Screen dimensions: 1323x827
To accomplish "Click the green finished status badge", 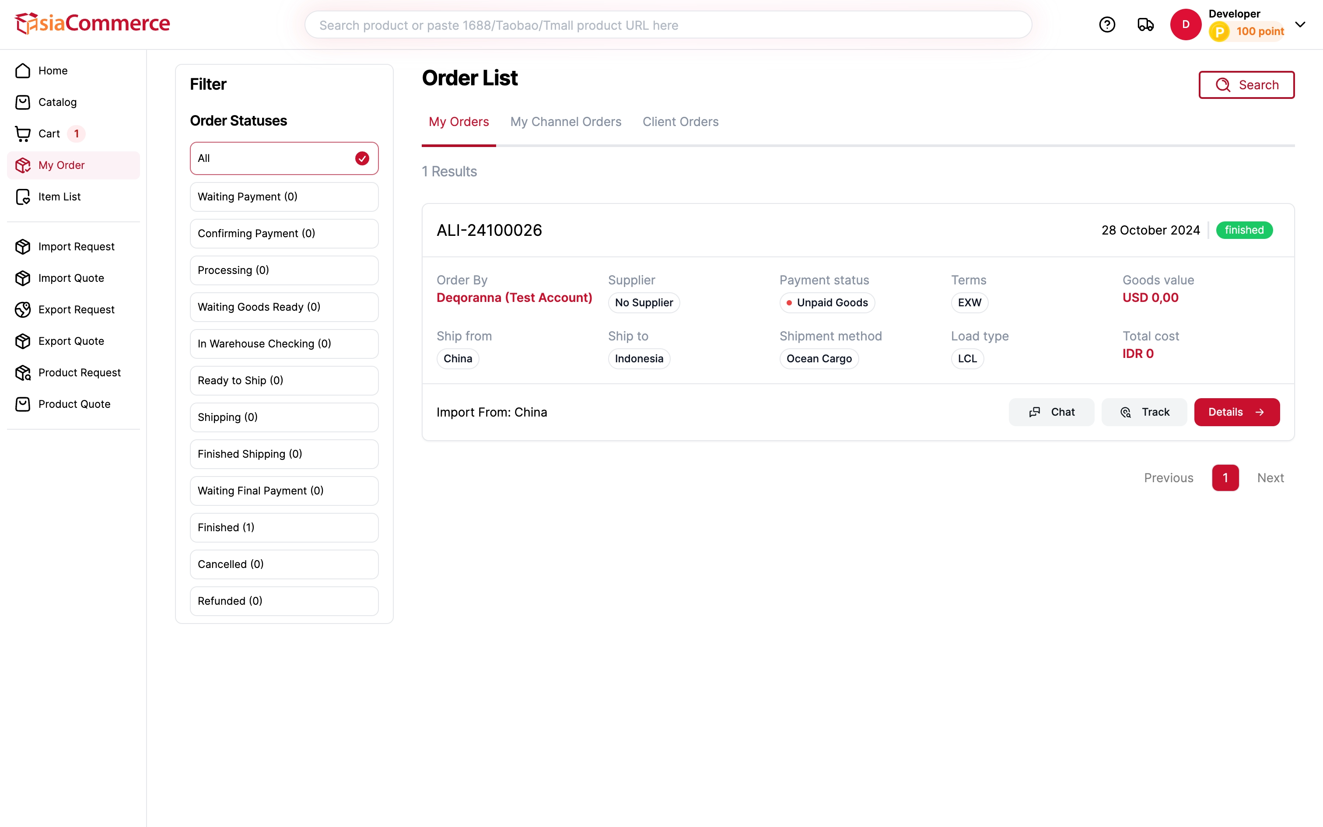I will click(x=1244, y=230).
